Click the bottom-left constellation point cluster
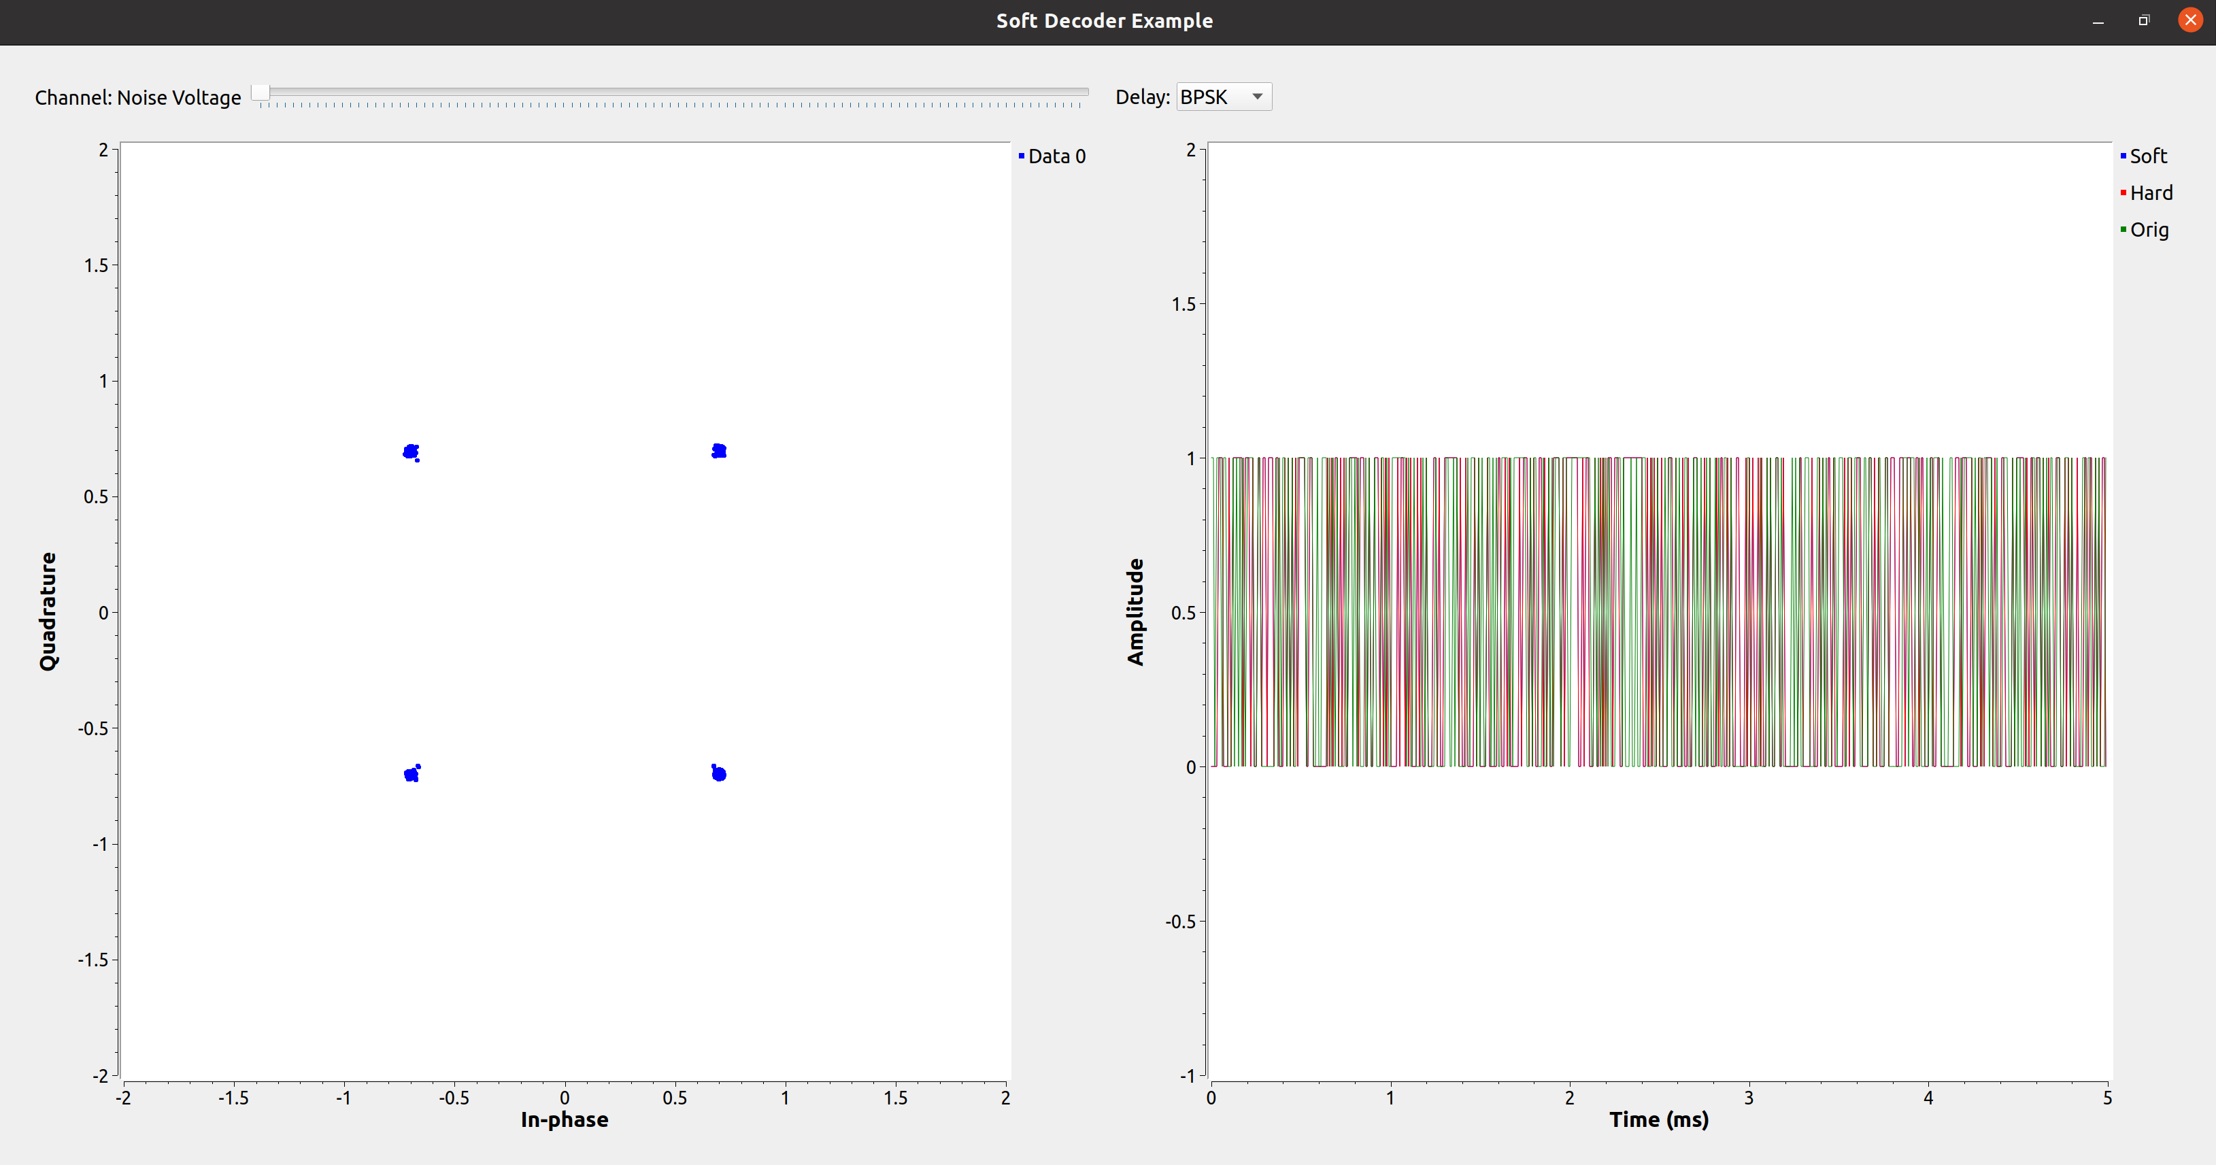 tap(412, 775)
